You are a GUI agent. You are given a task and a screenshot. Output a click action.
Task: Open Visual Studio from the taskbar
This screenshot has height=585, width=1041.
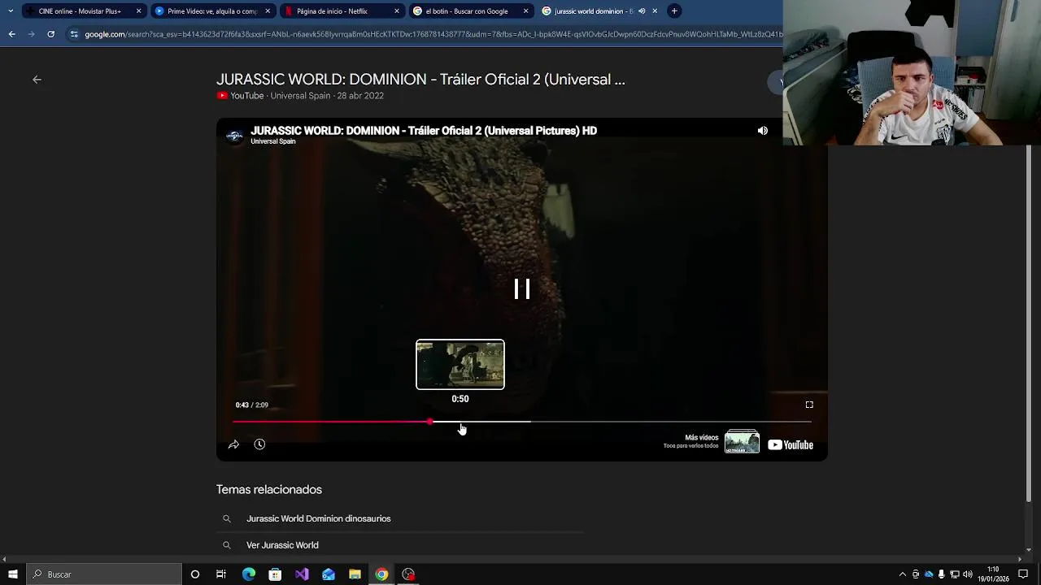click(302, 574)
